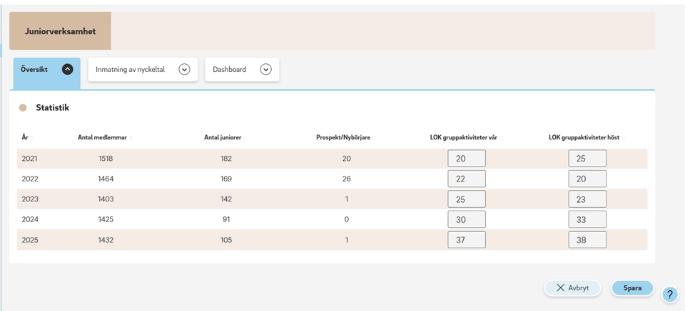This screenshot has width=685, height=311.
Task: Edit 2023 LOK vår field showing 25
Action: [x=467, y=199]
